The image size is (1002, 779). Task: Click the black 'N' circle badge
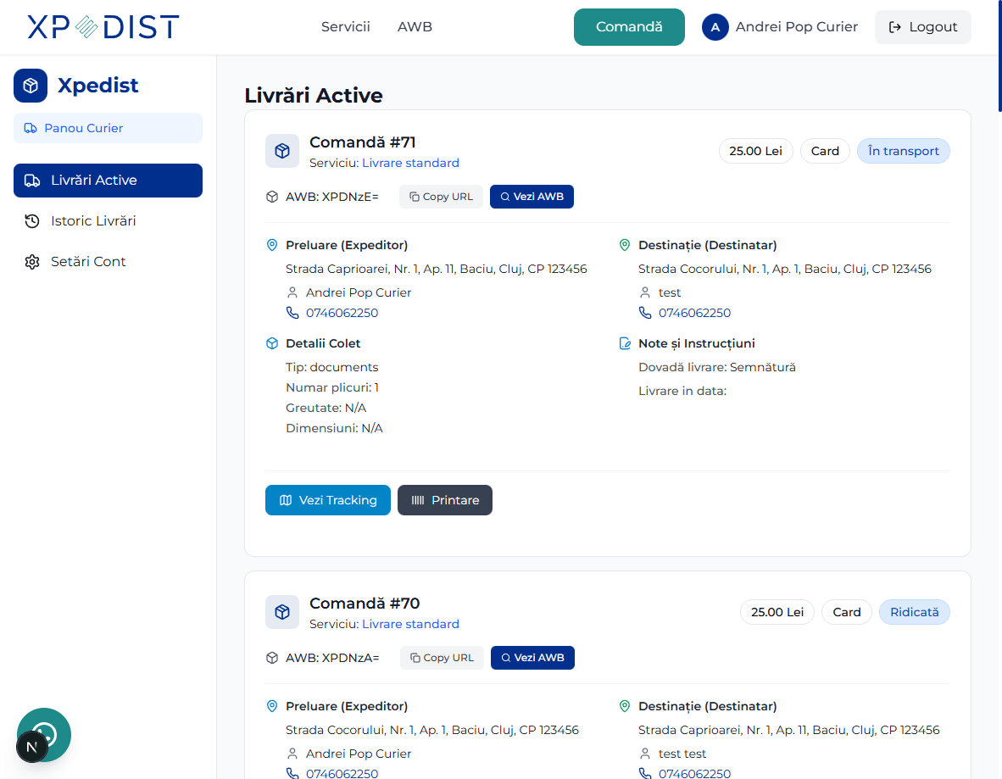coord(32,747)
